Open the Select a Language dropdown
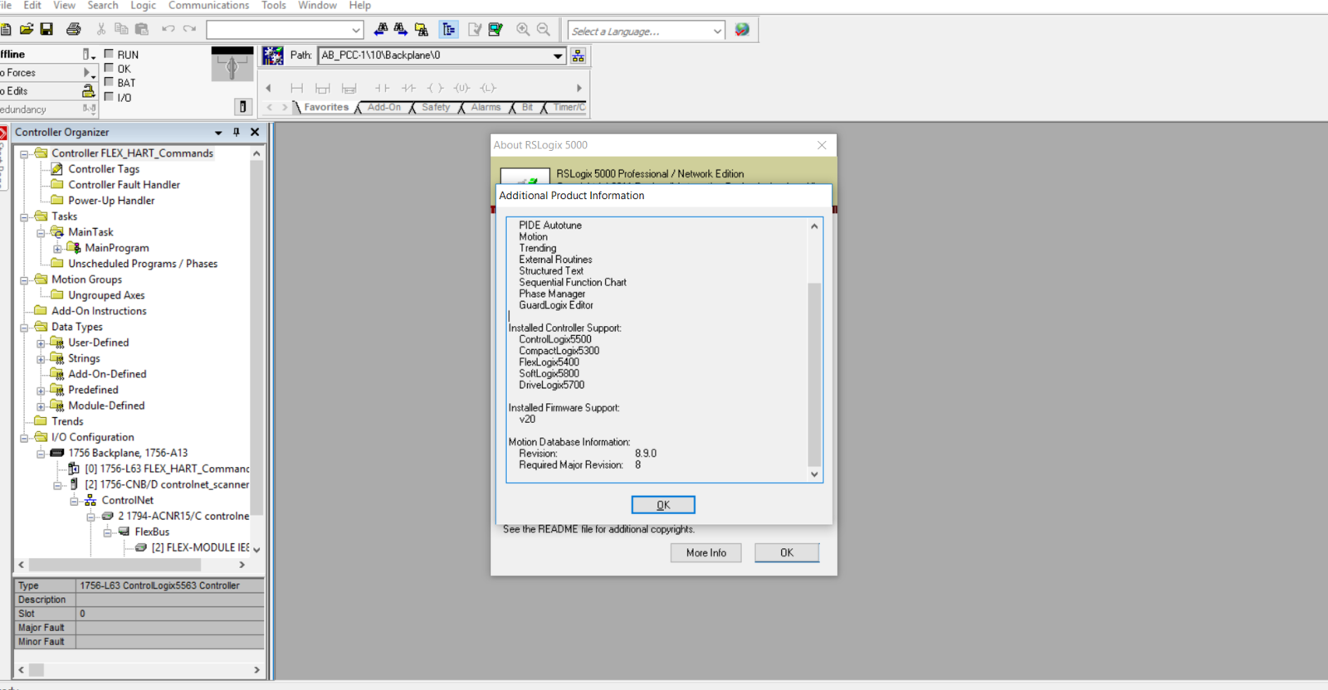This screenshot has height=690, width=1328. click(717, 32)
